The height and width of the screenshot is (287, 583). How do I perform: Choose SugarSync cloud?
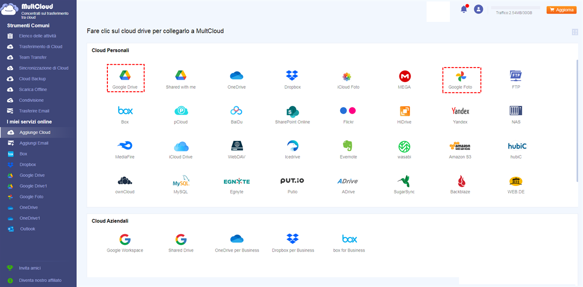[405, 181]
